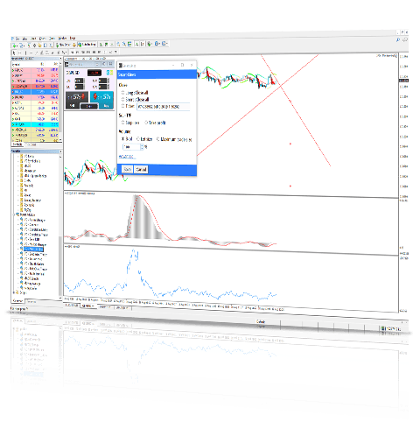Image resolution: width=413 pixels, height=422 pixels.
Task: Click the zoom in magnifier icon
Action: point(119,44)
